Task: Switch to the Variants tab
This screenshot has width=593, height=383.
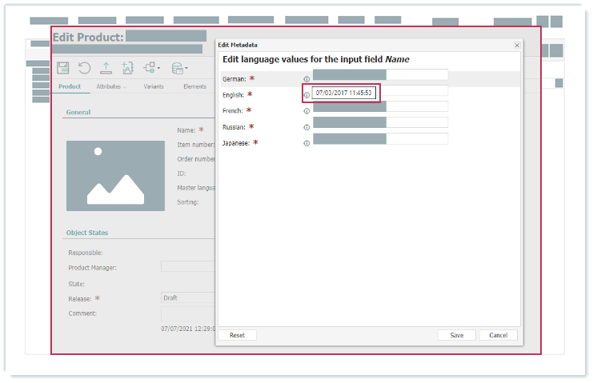Action: coord(155,86)
